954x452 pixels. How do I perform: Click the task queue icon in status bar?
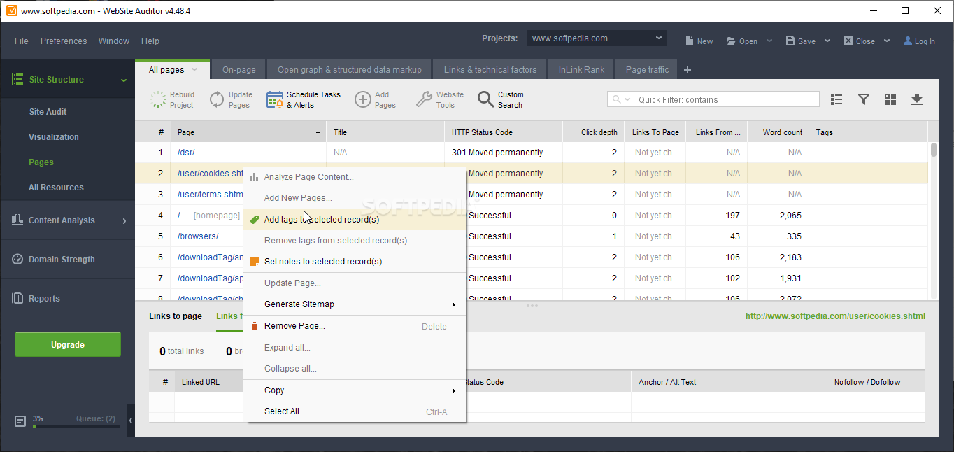tap(20, 421)
